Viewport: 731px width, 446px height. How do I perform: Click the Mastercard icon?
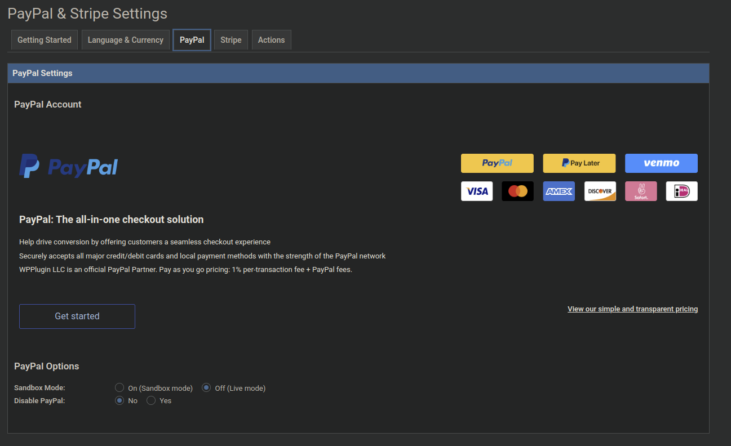point(518,191)
